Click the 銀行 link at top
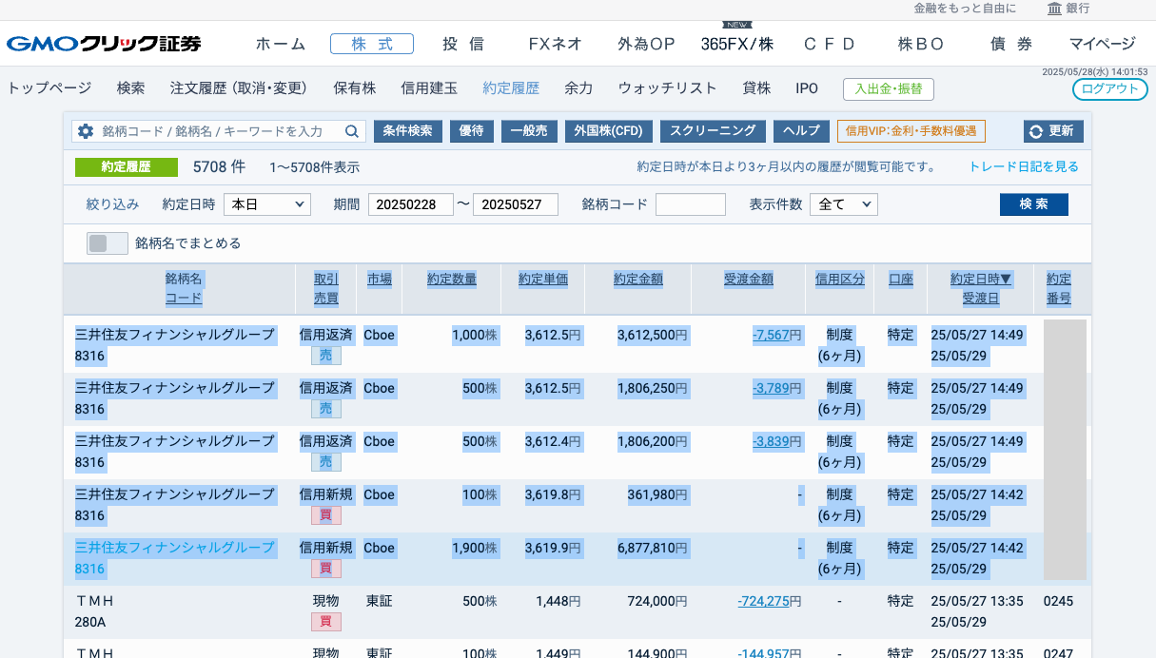 [x=1078, y=9]
